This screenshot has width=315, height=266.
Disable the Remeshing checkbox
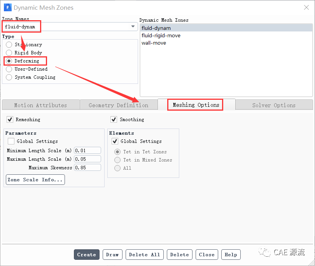(x=10, y=120)
